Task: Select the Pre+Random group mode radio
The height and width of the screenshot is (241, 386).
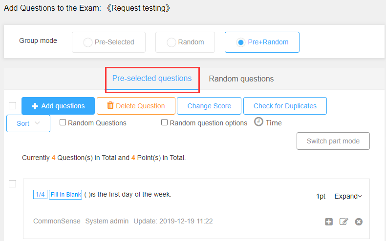Action: pyautogui.click(x=240, y=42)
